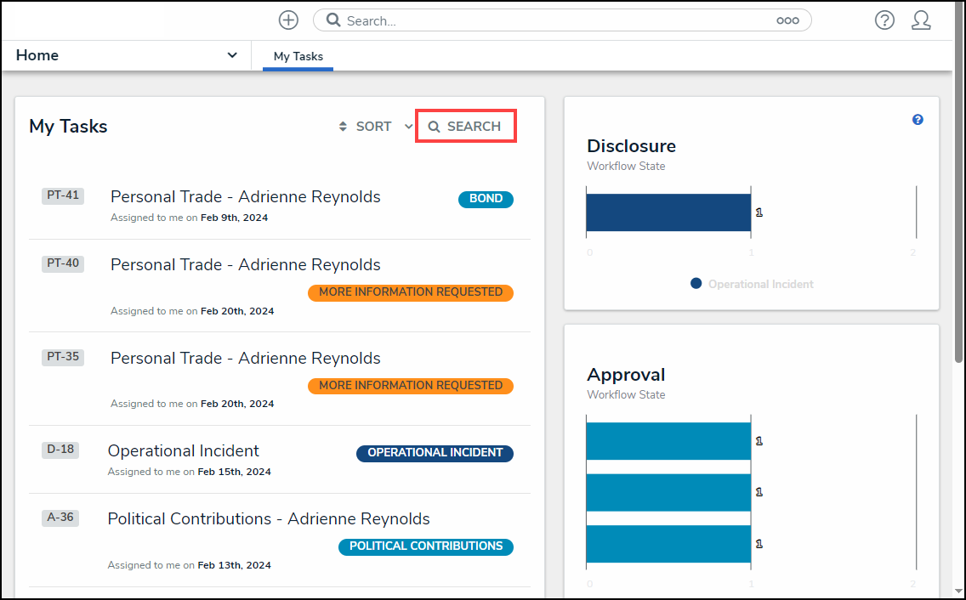Click the blue help icon in Disclosure card
The image size is (966, 600).
(x=918, y=120)
